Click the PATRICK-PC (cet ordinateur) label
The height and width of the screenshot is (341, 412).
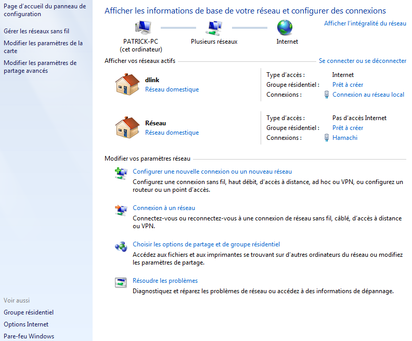(x=141, y=45)
